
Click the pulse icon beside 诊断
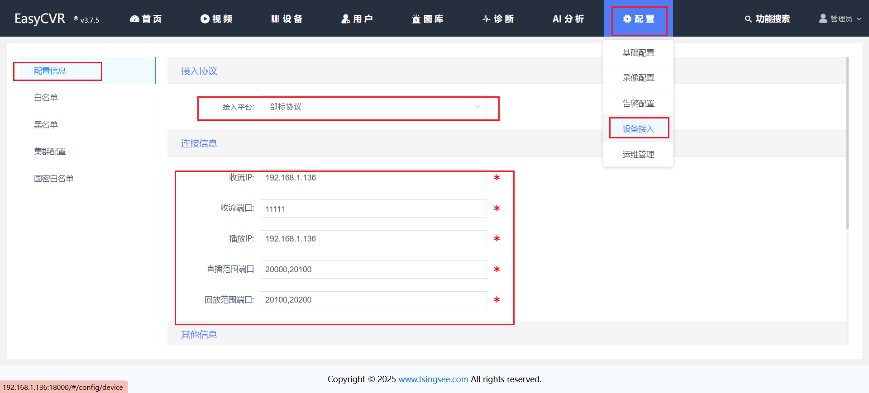click(x=487, y=19)
